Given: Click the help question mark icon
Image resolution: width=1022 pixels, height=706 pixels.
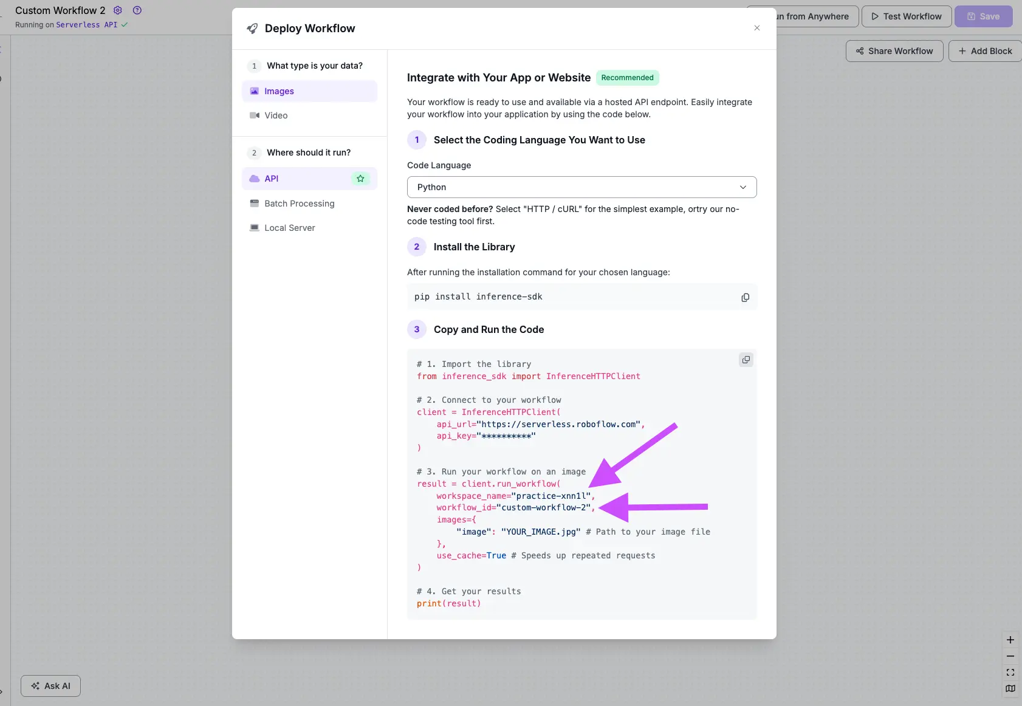Looking at the screenshot, I should 137,10.
